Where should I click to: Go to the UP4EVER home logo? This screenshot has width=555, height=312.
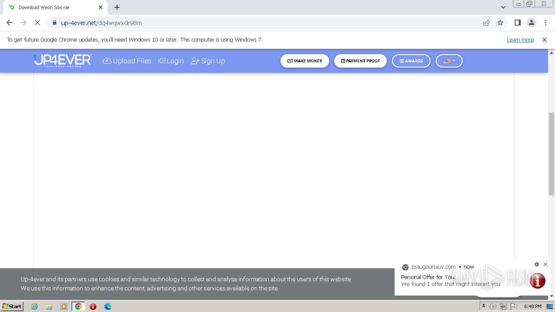[x=62, y=60]
